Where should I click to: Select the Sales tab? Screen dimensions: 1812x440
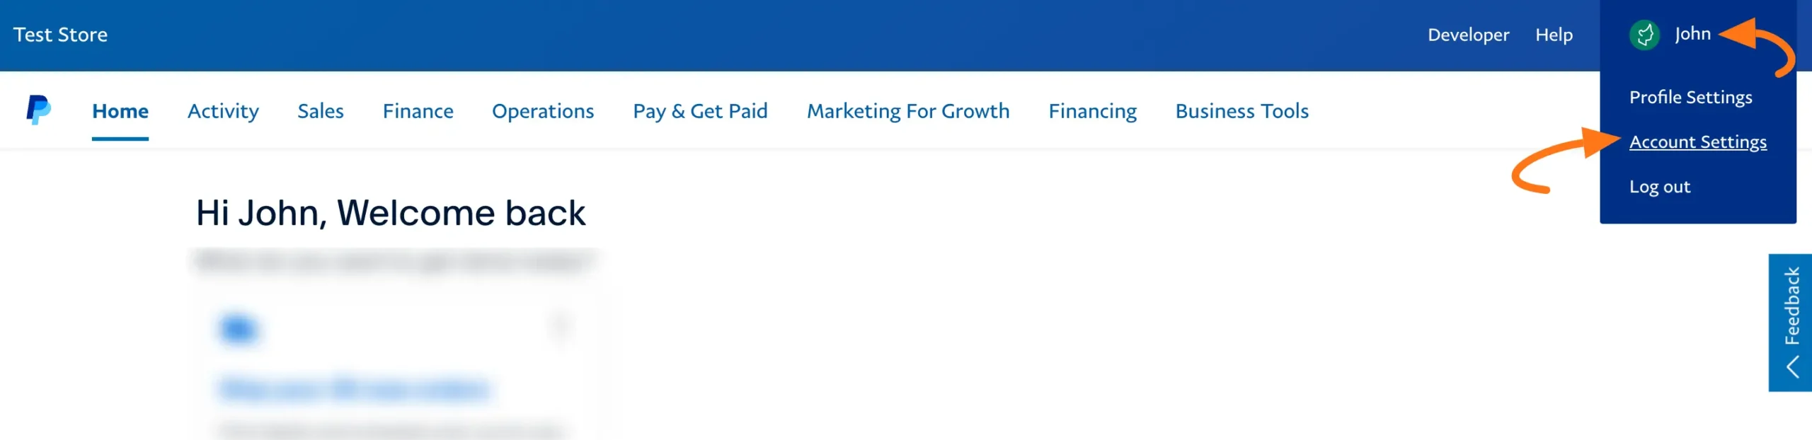320,111
